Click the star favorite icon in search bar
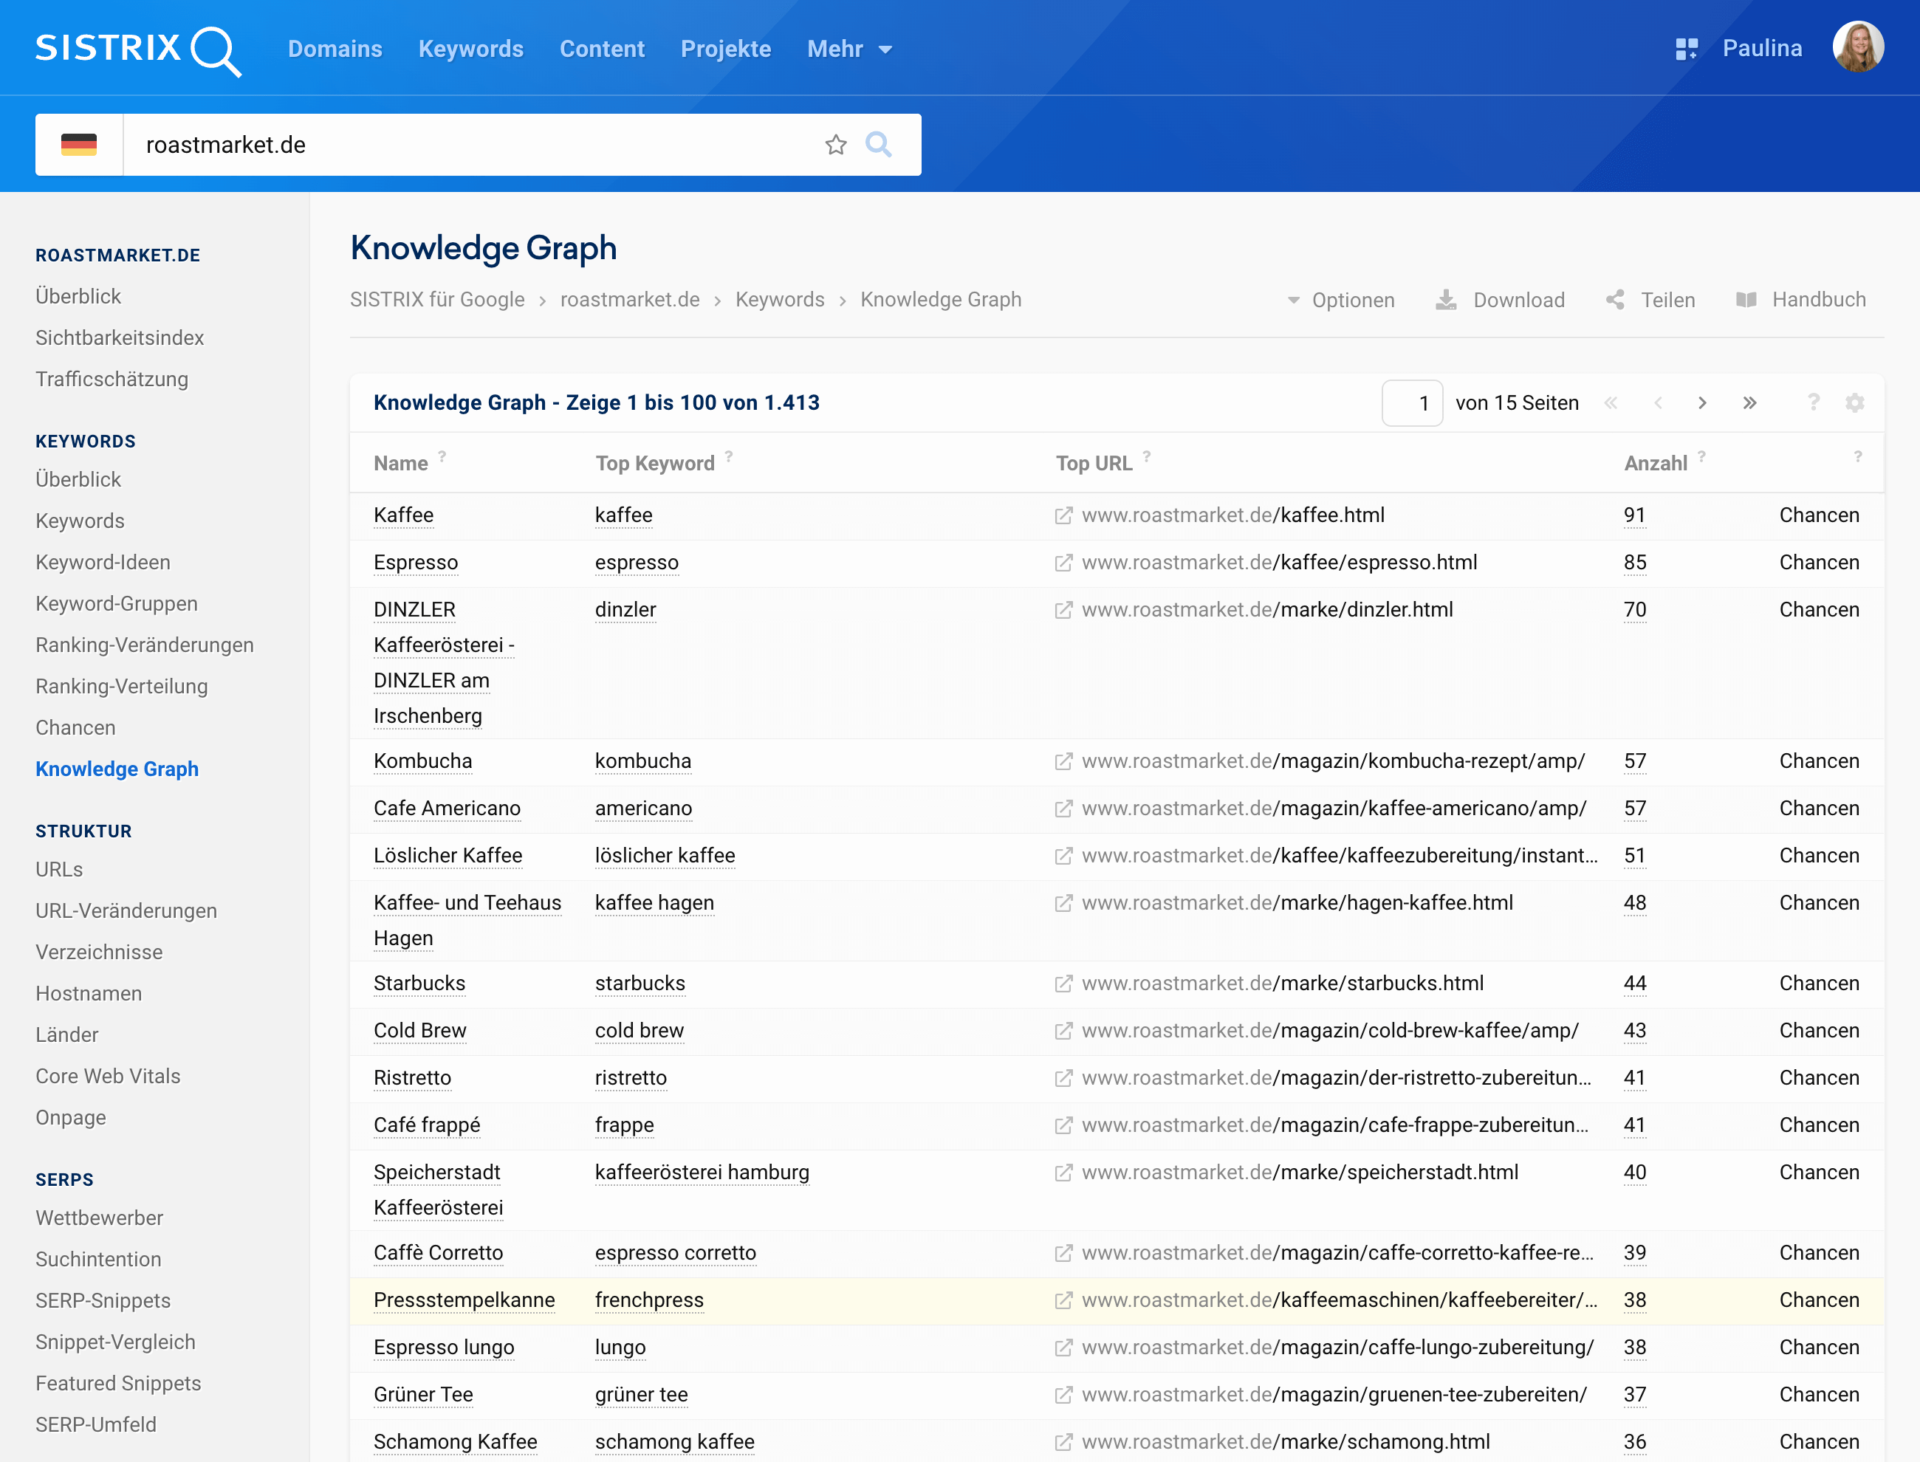 coord(835,145)
